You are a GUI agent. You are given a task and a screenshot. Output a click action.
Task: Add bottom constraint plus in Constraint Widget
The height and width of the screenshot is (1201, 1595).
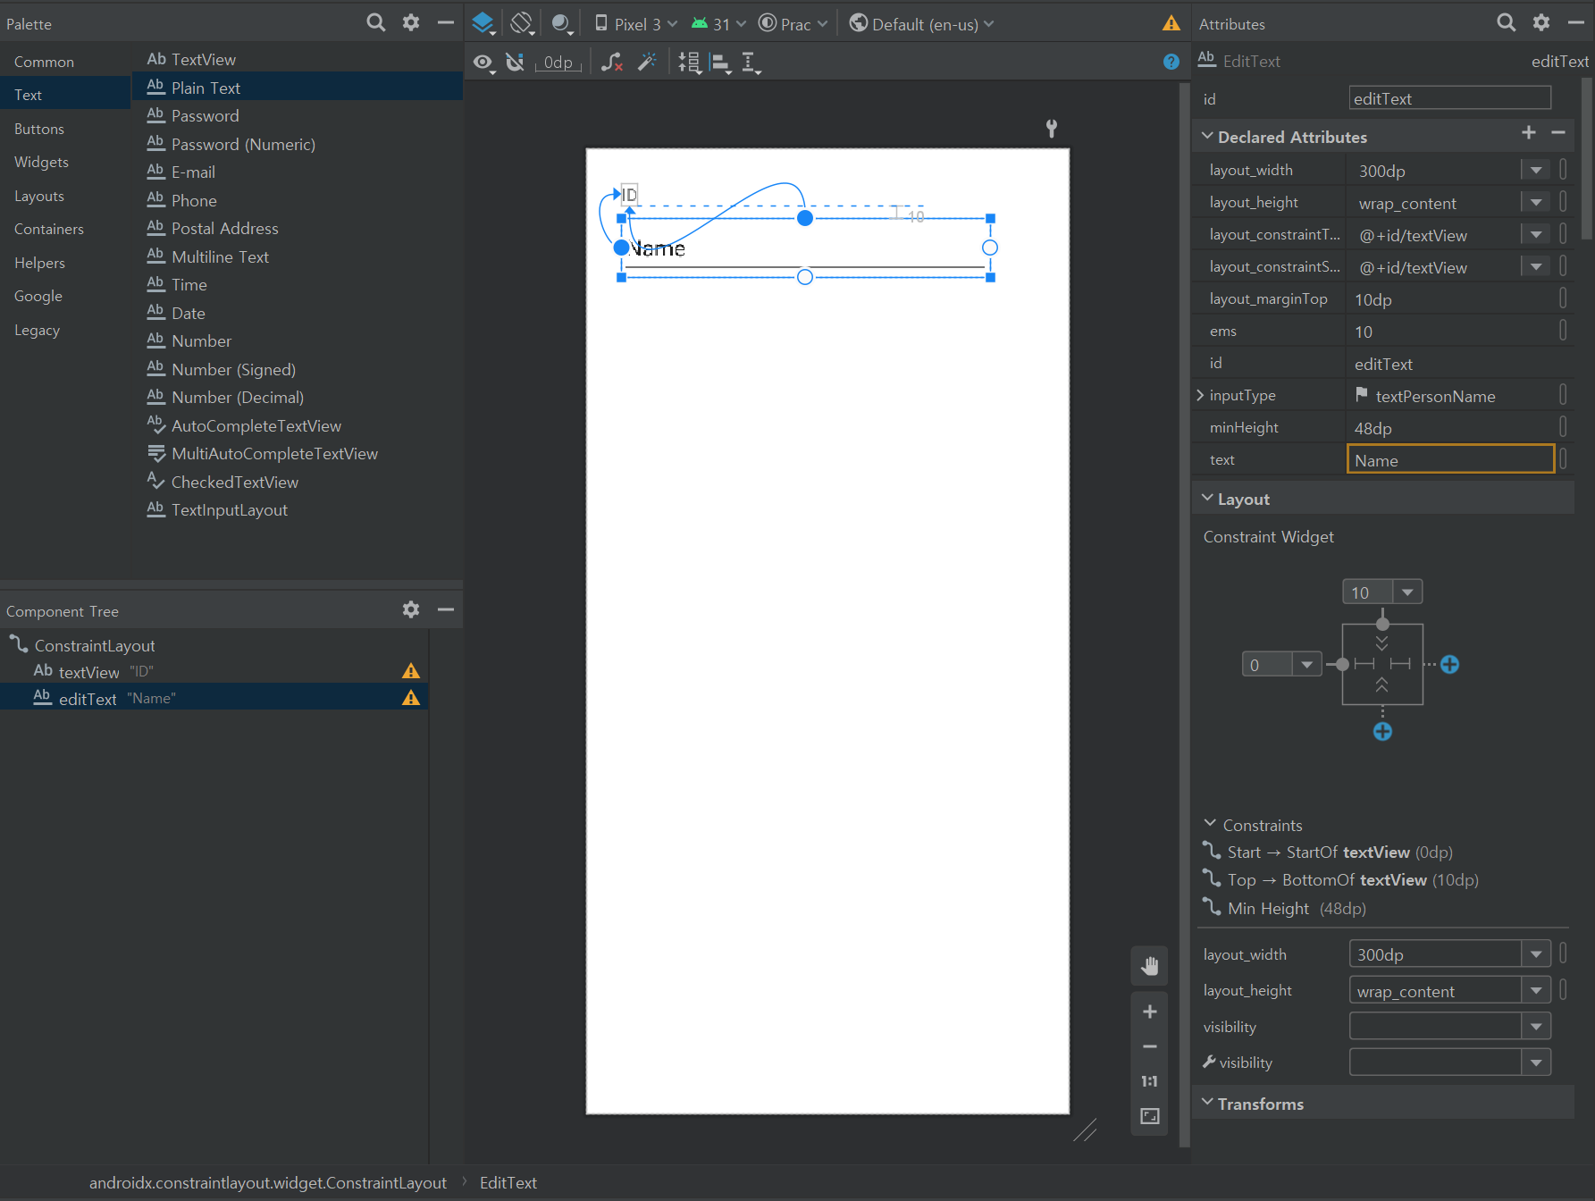tap(1382, 732)
